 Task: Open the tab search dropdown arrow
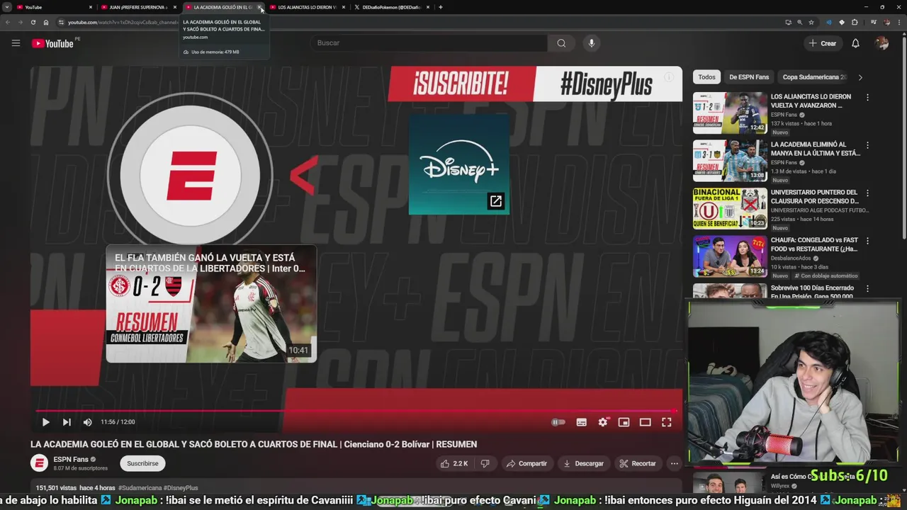point(6,7)
